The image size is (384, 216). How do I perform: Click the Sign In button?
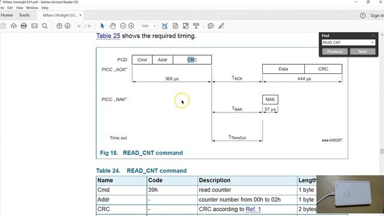coord(377,16)
